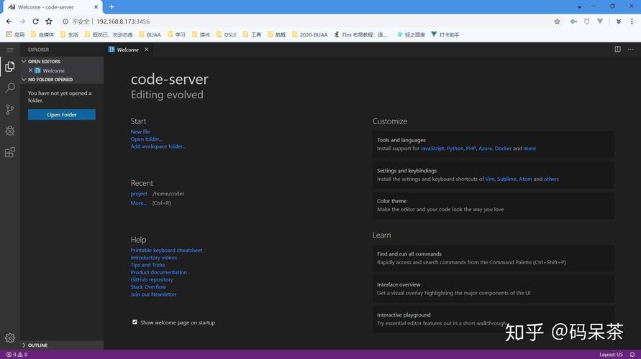Click the Docker support link
The image size is (641, 359).
tap(503, 149)
